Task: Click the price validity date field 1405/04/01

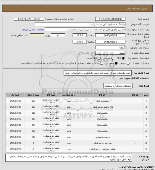Action: 110,42
